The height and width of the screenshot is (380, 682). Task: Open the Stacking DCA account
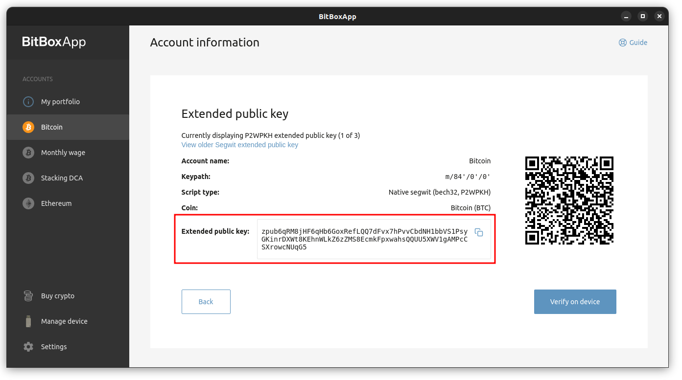[x=68, y=178]
